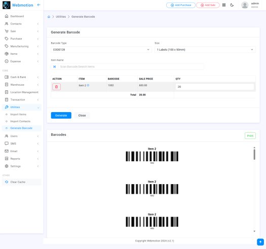Expand the Reports menu chevron

38,159
